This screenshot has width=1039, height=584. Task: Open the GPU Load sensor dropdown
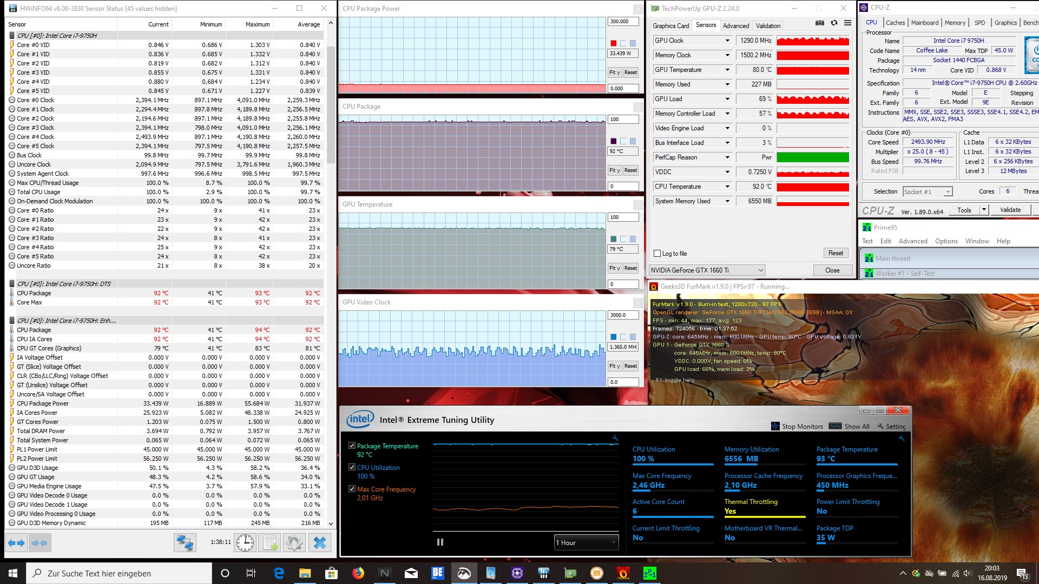pyautogui.click(x=727, y=99)
